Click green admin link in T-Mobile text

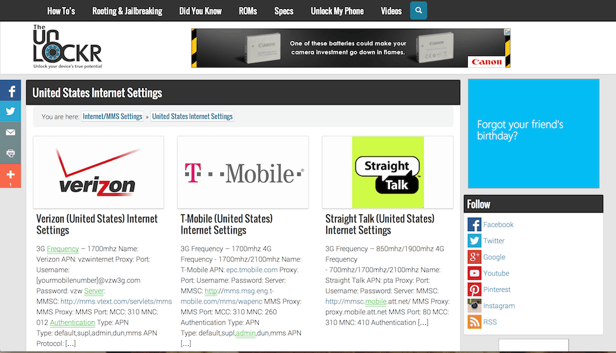tap(246, 333)
